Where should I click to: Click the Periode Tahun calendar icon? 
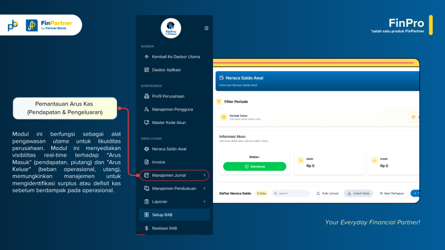(224, 117)
